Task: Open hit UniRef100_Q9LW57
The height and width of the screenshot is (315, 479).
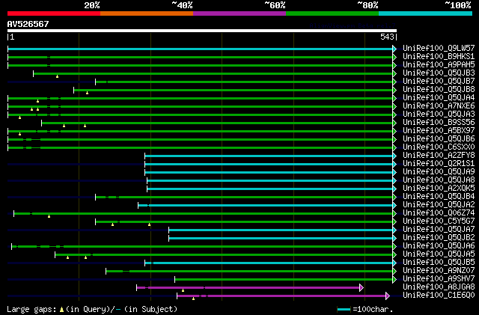Action: (x=439, y=49)
